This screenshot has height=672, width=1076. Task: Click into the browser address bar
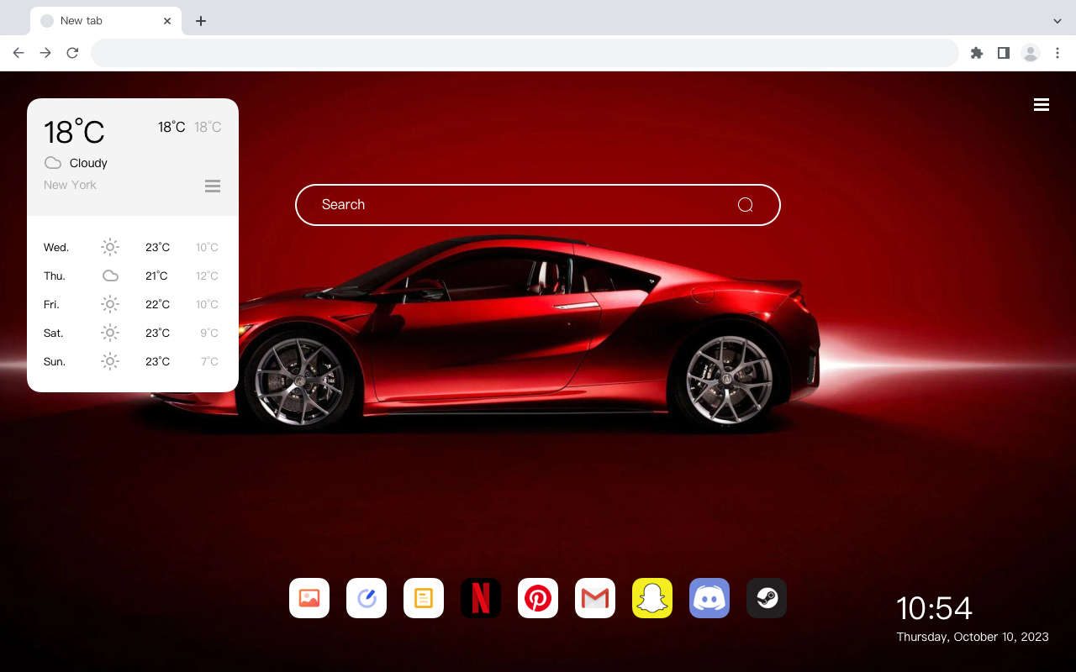click(525, 53)
